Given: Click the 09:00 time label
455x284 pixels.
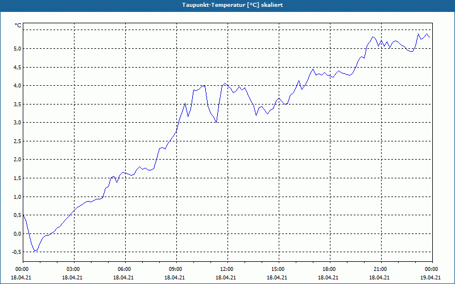Looking at the screenshot, I should point(176,269).
